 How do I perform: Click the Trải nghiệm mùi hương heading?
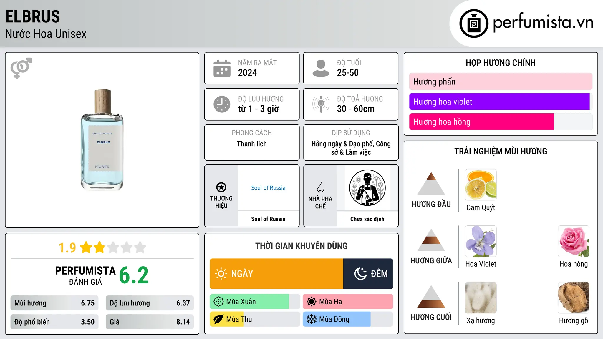(501, 151)
